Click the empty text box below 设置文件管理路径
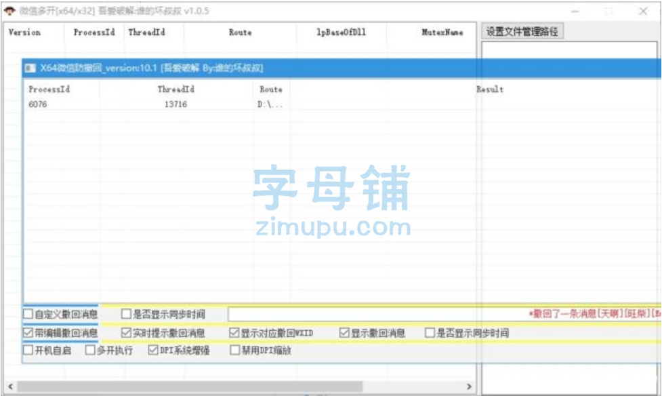Screen dimensions: 662x398 click(569, 218)
